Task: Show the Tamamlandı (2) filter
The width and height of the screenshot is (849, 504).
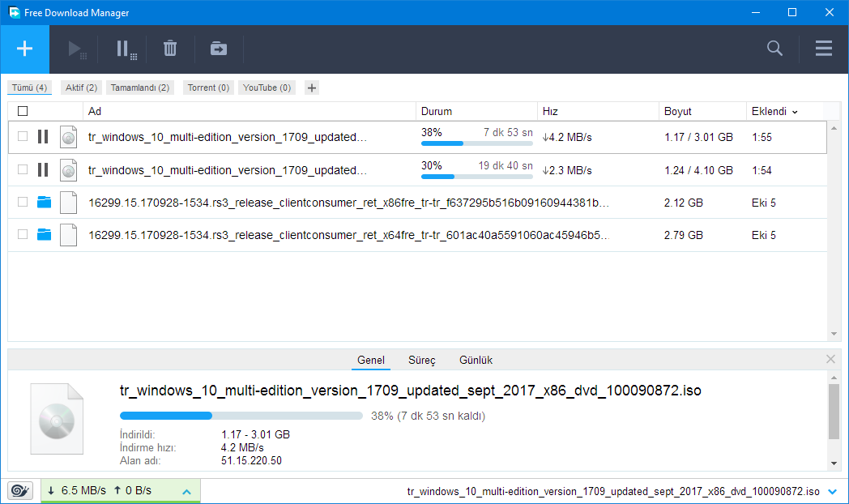Action: pyautogui.click(x=140, y=88)
